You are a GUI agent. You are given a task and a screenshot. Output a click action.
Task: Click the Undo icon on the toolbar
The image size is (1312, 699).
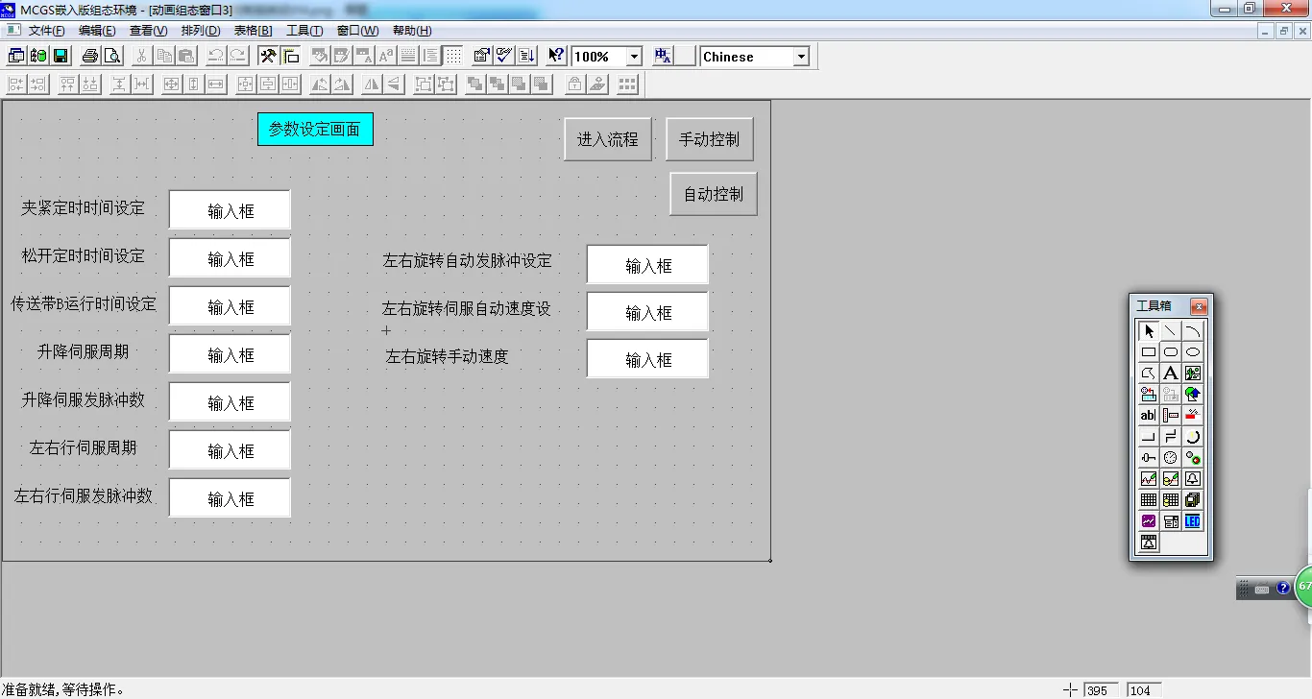tap(215, 59)
